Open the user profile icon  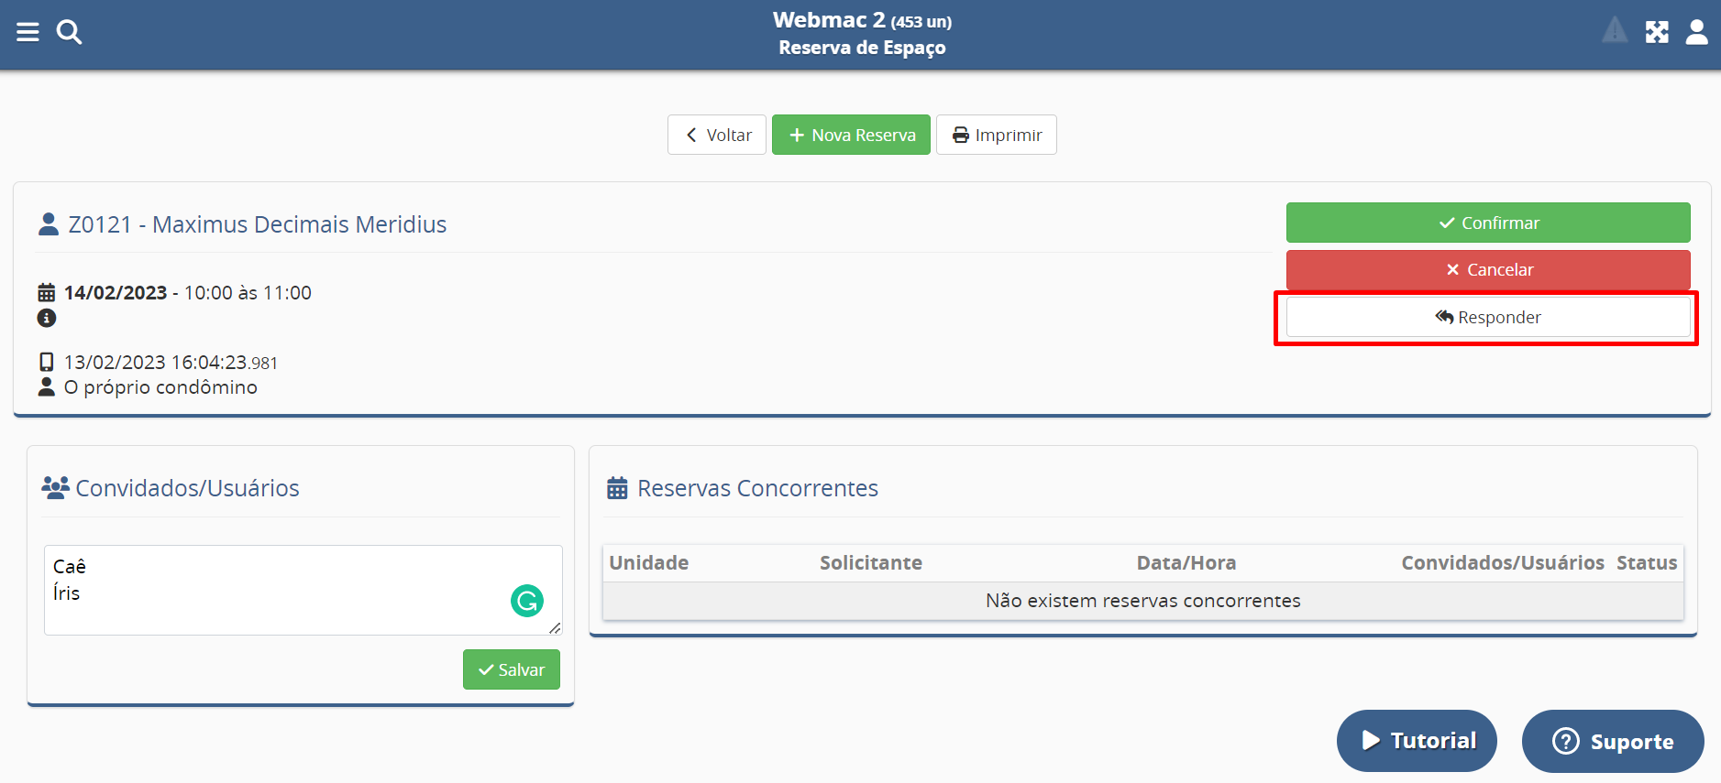[1696, 32]
